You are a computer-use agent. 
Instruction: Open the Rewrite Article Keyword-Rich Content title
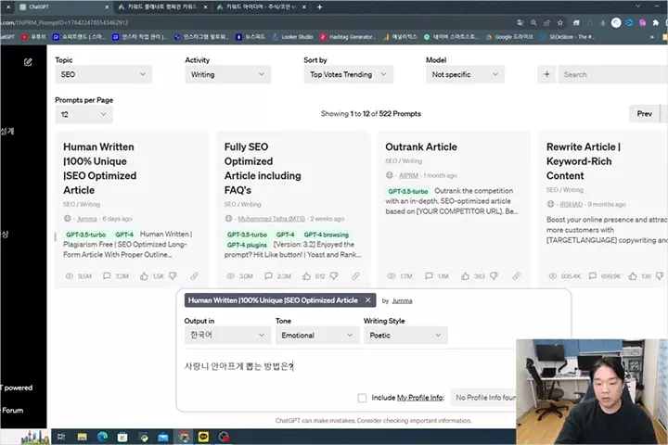point(583,161)
